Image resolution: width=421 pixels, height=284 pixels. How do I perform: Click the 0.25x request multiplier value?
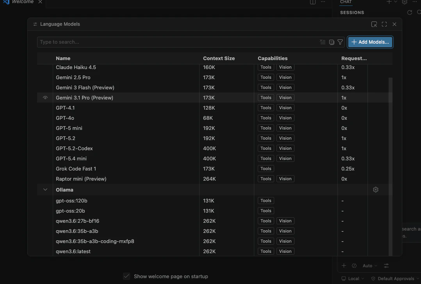[x=348, y=169]
